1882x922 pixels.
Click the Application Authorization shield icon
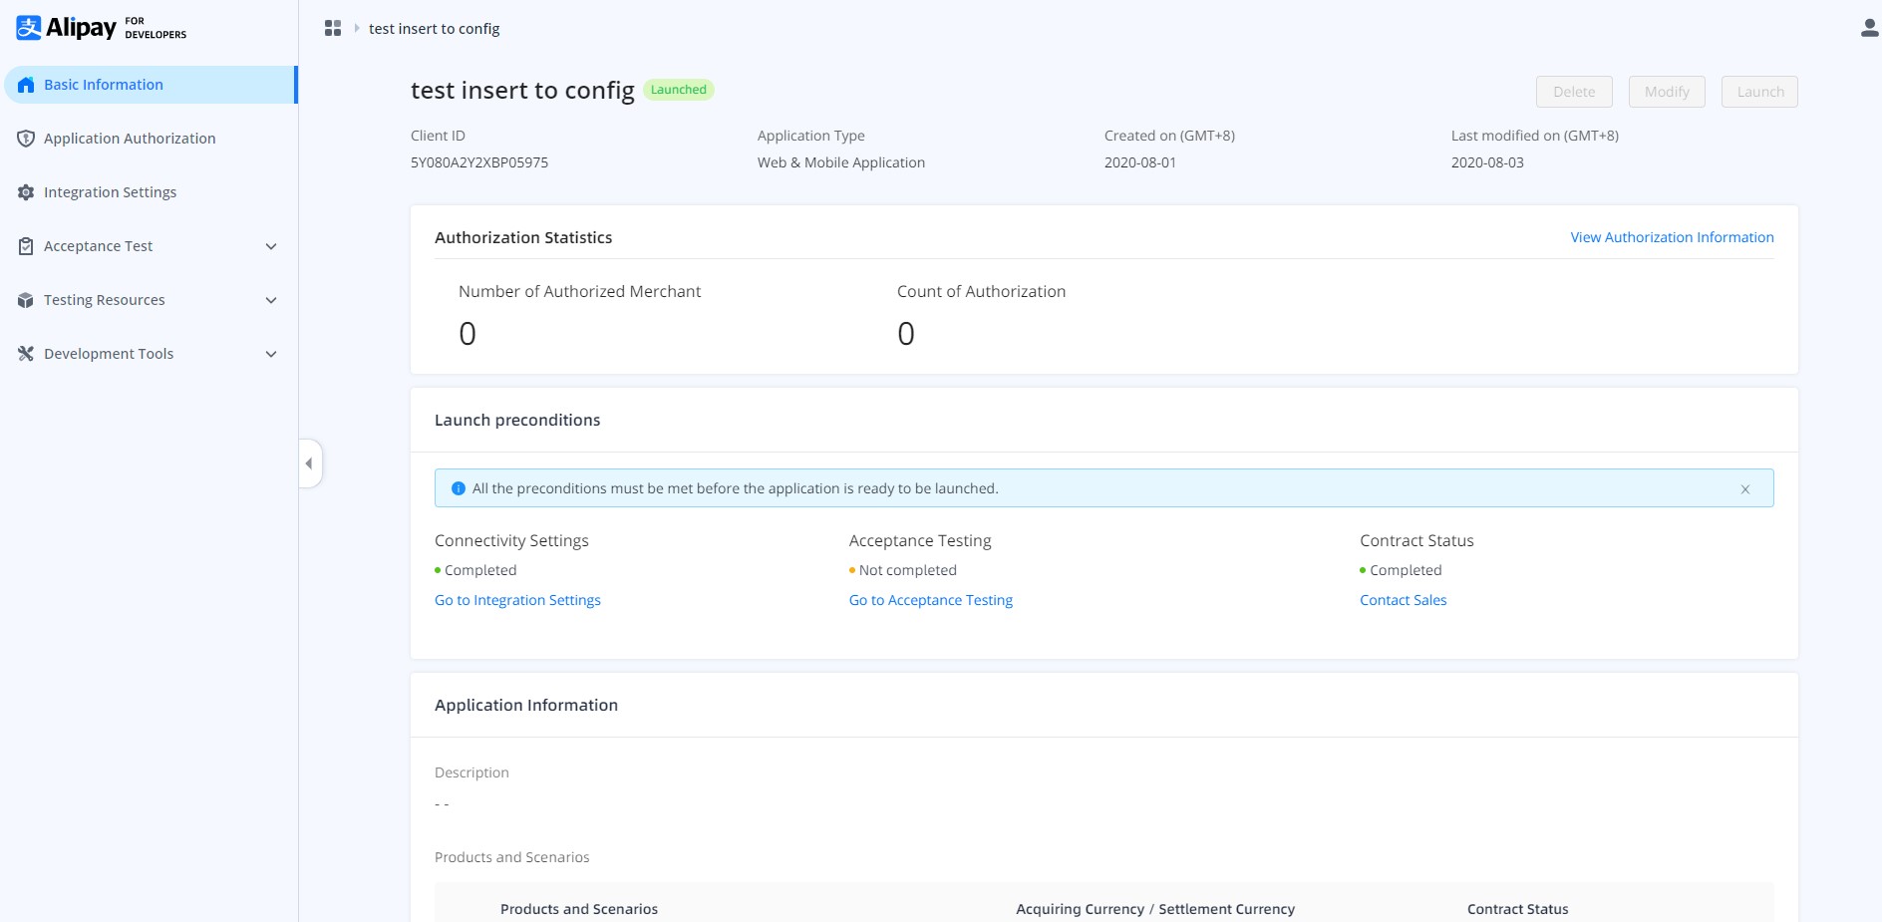point(26,139)
